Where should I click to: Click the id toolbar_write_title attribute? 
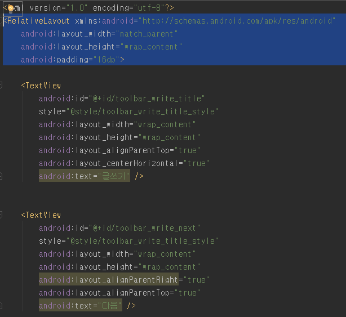[x=122, y=99]
